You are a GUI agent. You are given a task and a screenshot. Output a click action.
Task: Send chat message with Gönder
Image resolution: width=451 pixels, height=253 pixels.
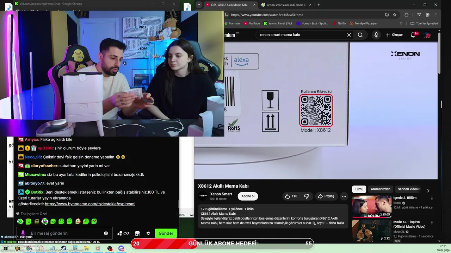click(166, 233)
